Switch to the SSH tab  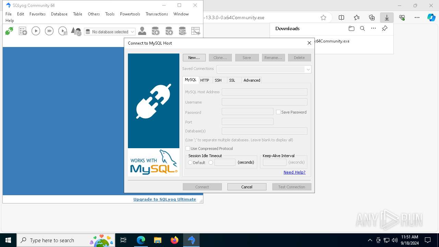pos(218,80)
